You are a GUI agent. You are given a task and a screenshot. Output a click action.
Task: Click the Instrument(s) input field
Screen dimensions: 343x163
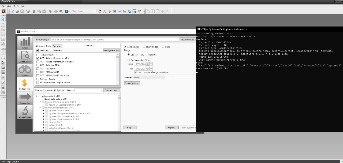click(114, 40)
